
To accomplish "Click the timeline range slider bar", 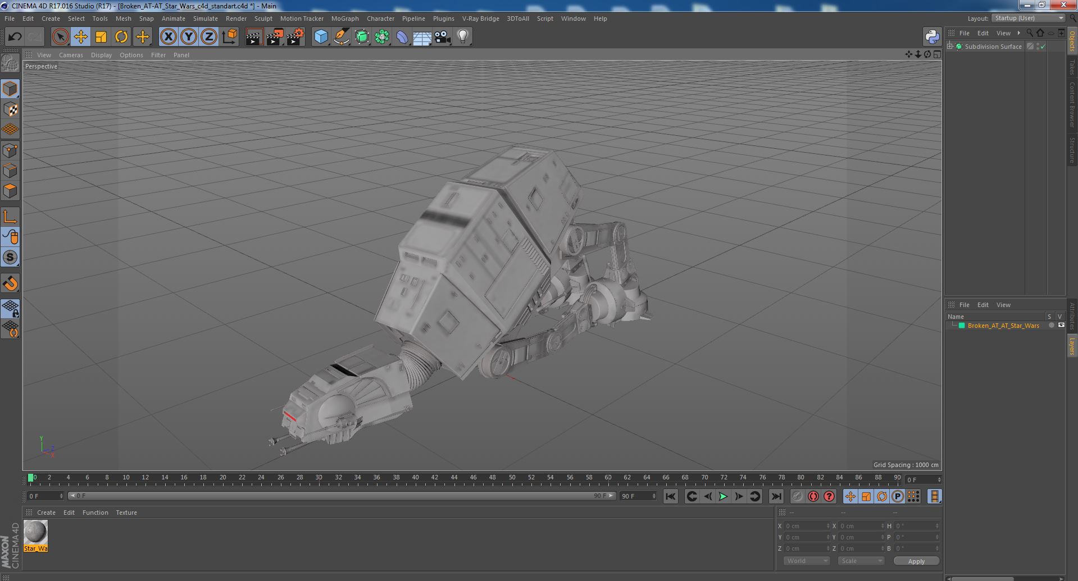I will [342, 496].
